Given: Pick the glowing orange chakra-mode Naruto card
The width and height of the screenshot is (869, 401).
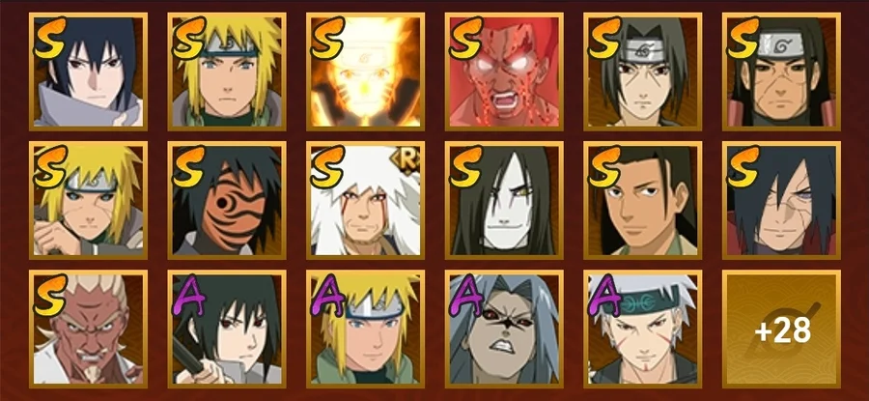Looking at the screenshot, I should (x=365, y=72).
